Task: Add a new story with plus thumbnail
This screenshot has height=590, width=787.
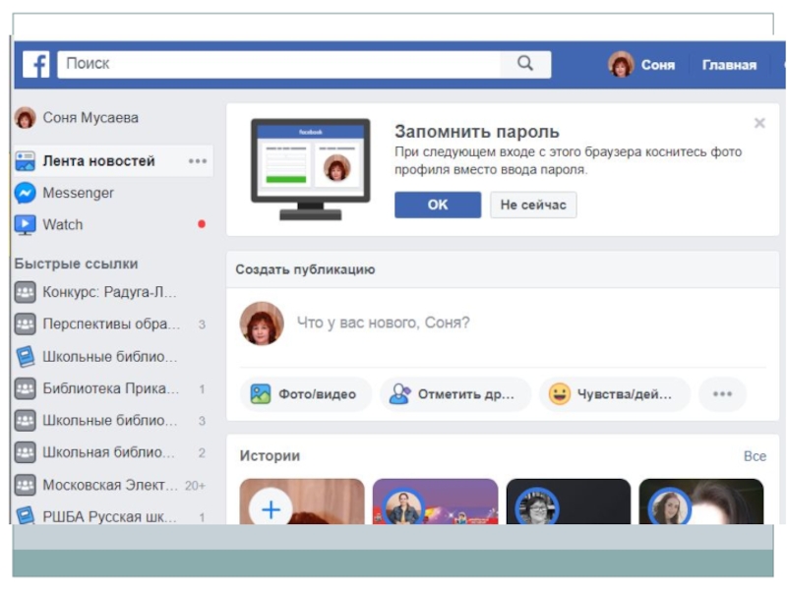Action: (x=271, y=509)
